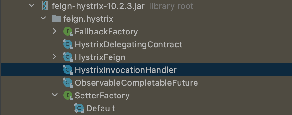This screenshot has height=115, width=292.
Task: Click the feign.hystrix package folder icon
Action: 56,19
